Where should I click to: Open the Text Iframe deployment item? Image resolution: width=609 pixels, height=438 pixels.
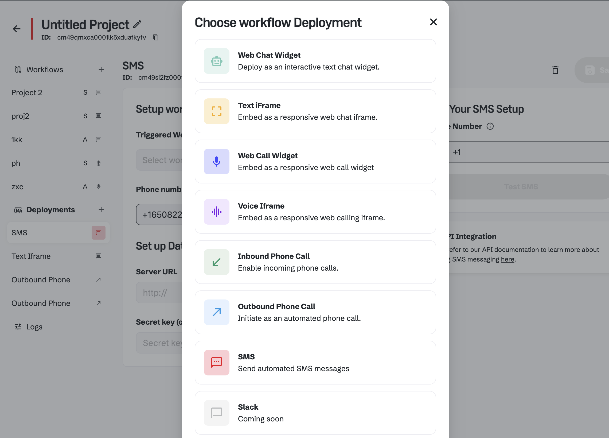[31, 256]
